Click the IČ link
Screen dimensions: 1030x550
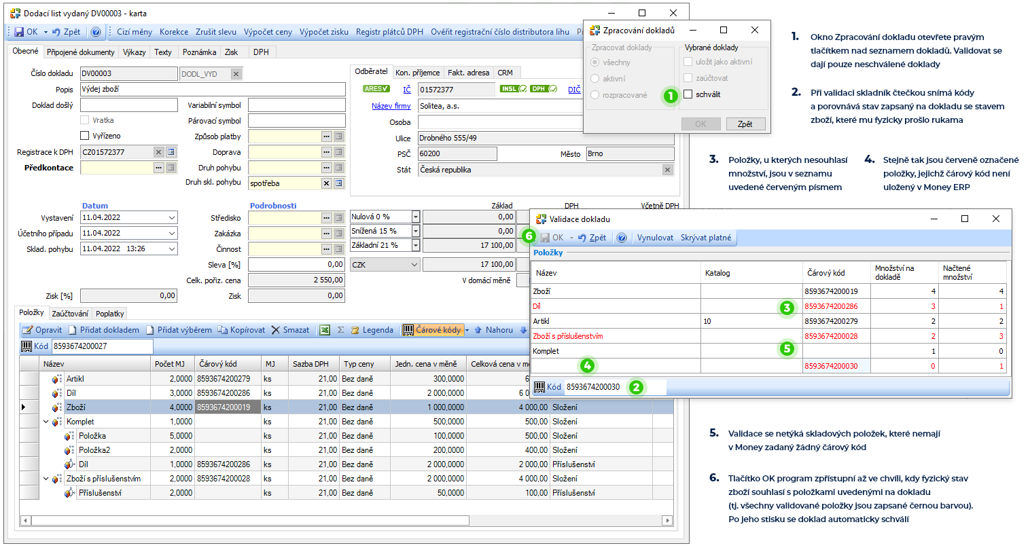pyautogui.click(x=407, y=90)
